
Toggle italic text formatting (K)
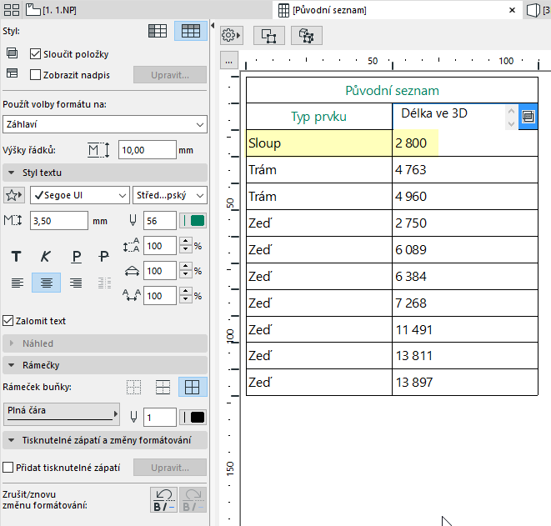[x=46, y=257]
